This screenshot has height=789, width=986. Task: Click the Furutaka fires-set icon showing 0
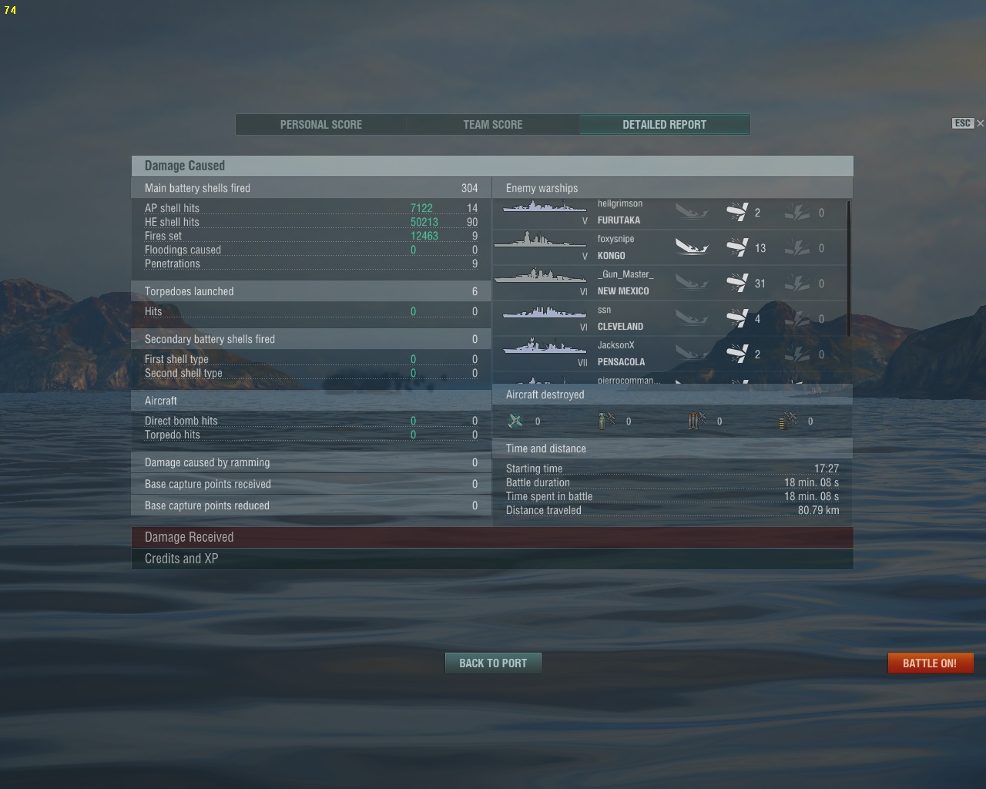[x=797, y=212]
